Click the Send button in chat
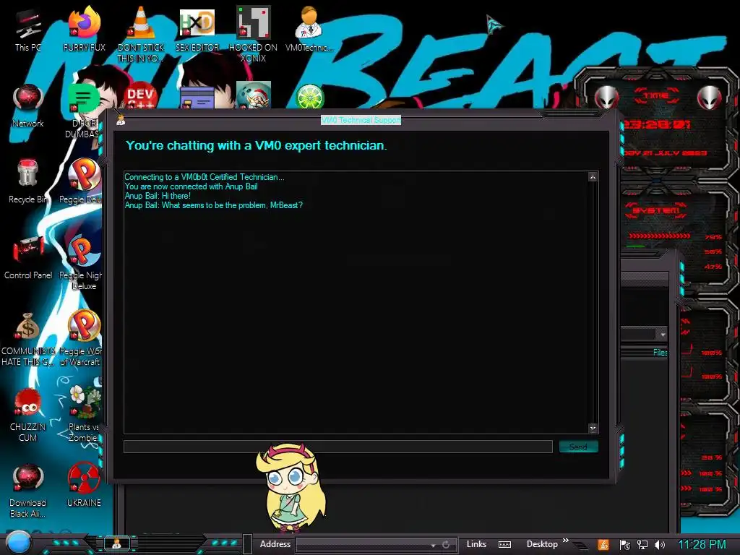Image resolution: width=740 pixels, height=555 pixels. 578,447
